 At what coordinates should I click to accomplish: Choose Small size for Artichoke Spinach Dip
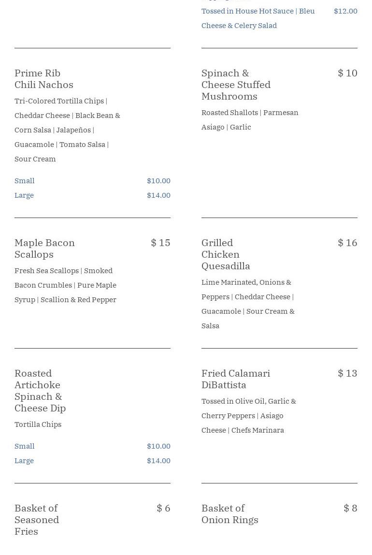pos(25,446)
